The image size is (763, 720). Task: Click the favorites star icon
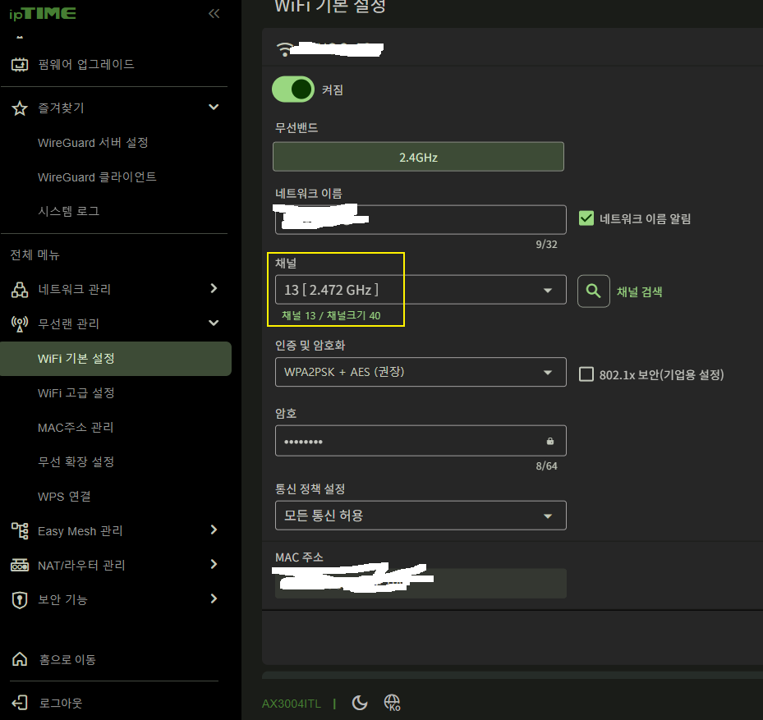(20, 108)
